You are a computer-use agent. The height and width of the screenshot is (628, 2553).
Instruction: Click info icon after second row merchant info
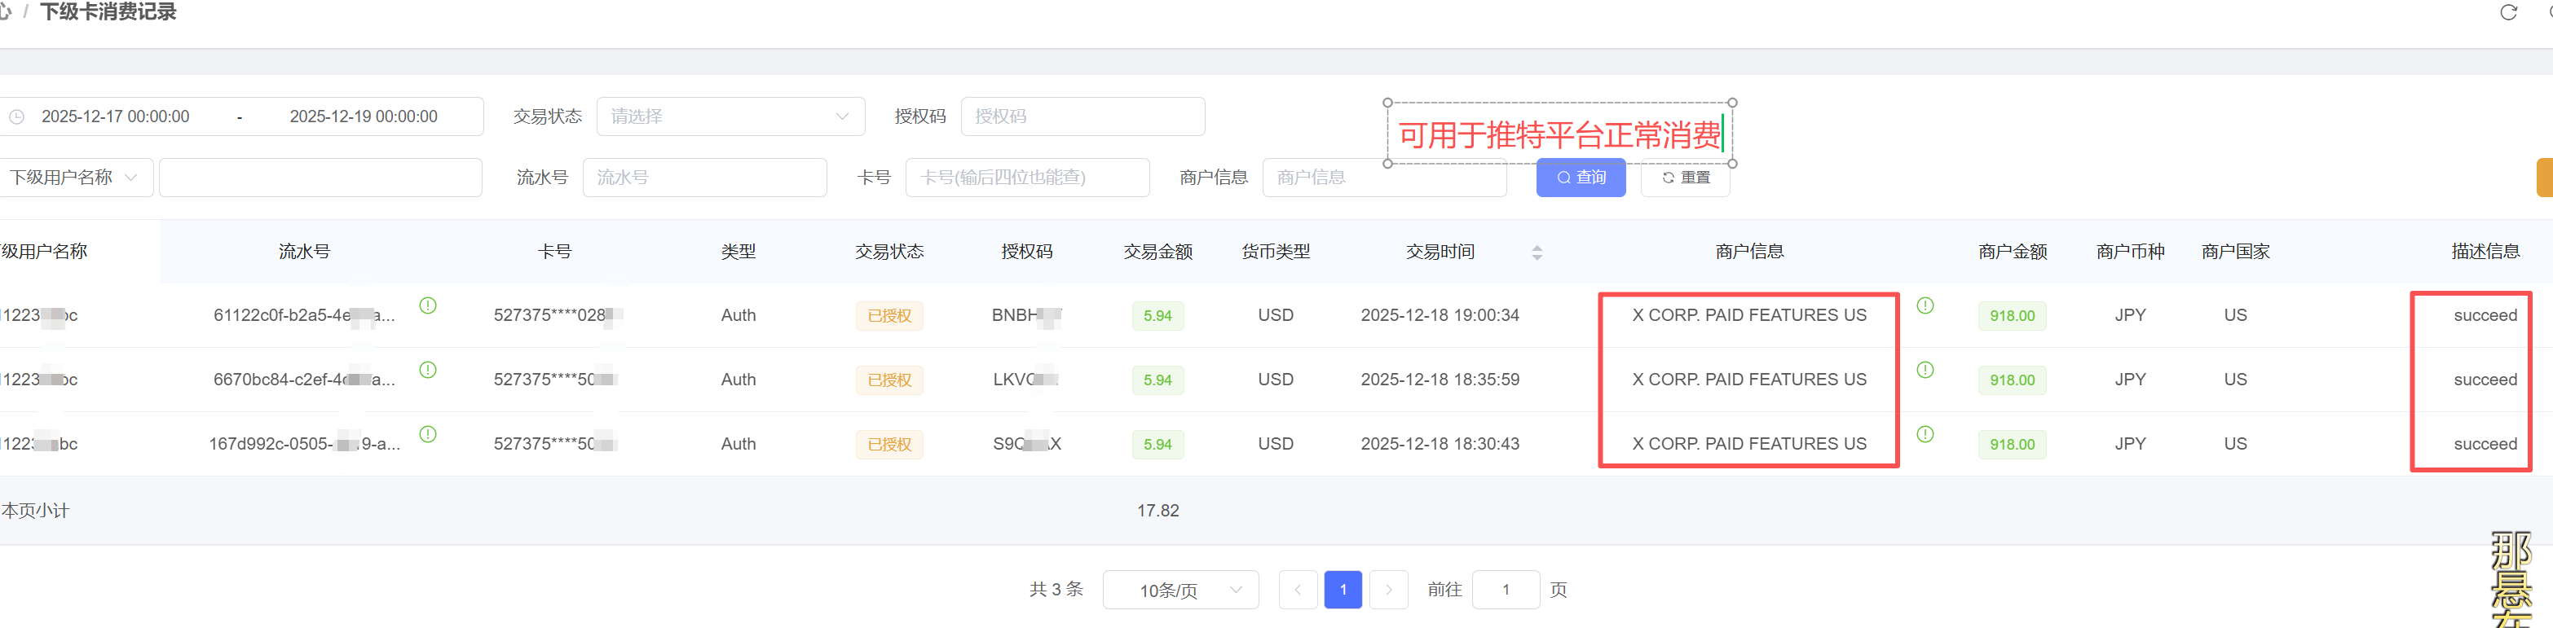[1925, 371]
